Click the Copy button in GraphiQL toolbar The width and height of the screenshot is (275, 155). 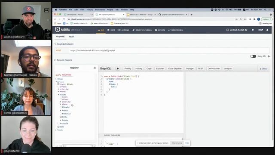click(x=149, y=68)
